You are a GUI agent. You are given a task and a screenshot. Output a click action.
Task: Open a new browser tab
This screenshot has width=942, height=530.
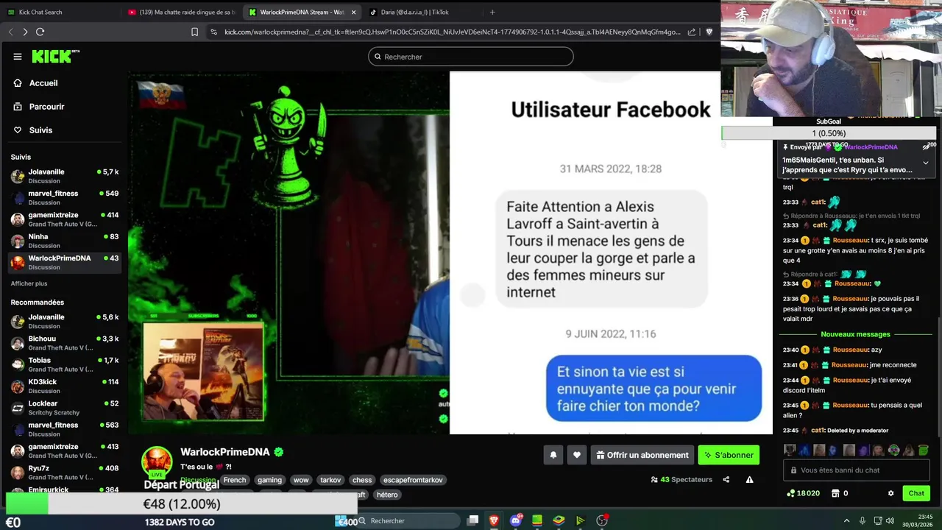tap(492, 12)
